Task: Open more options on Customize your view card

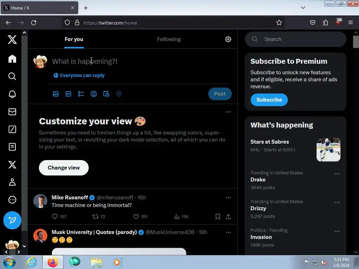Action: point(228,112)
